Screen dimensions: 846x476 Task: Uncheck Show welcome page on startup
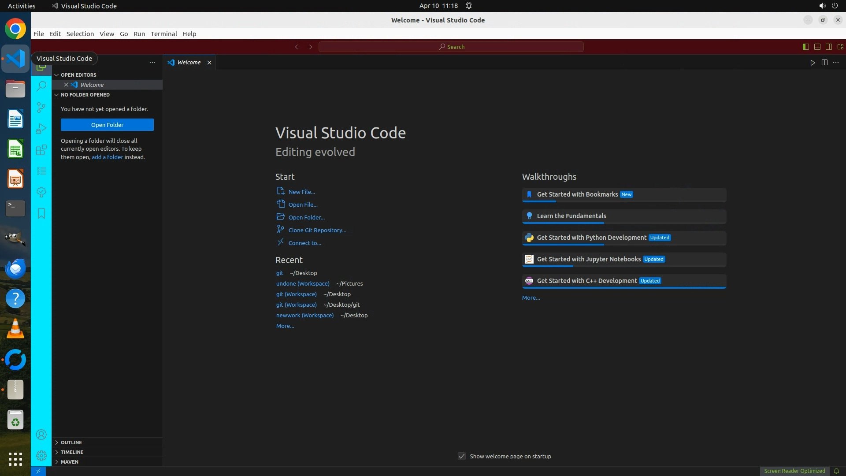(x=462, y=456)
